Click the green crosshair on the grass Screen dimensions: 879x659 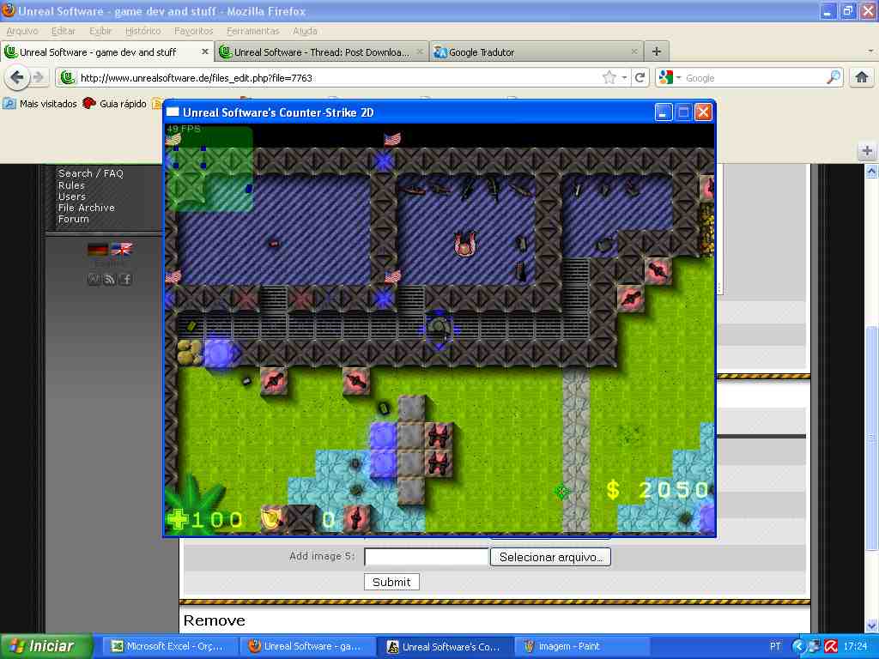[561, 492]
